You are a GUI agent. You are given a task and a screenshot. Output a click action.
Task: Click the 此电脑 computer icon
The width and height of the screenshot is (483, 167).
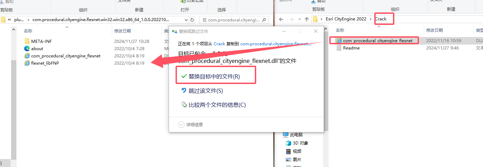click(x=286, y=134)
